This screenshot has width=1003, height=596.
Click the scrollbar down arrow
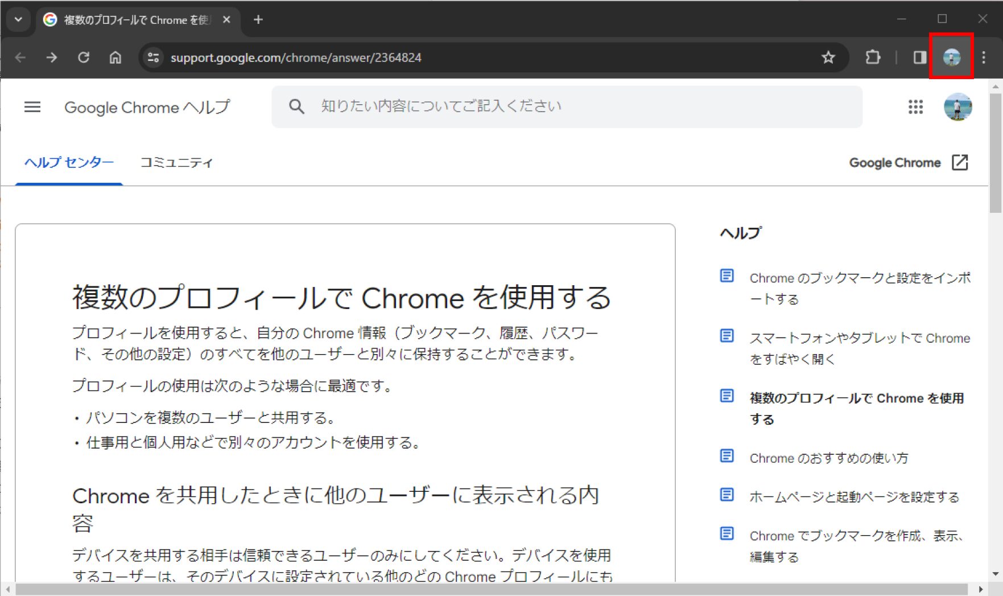(996, 574)
